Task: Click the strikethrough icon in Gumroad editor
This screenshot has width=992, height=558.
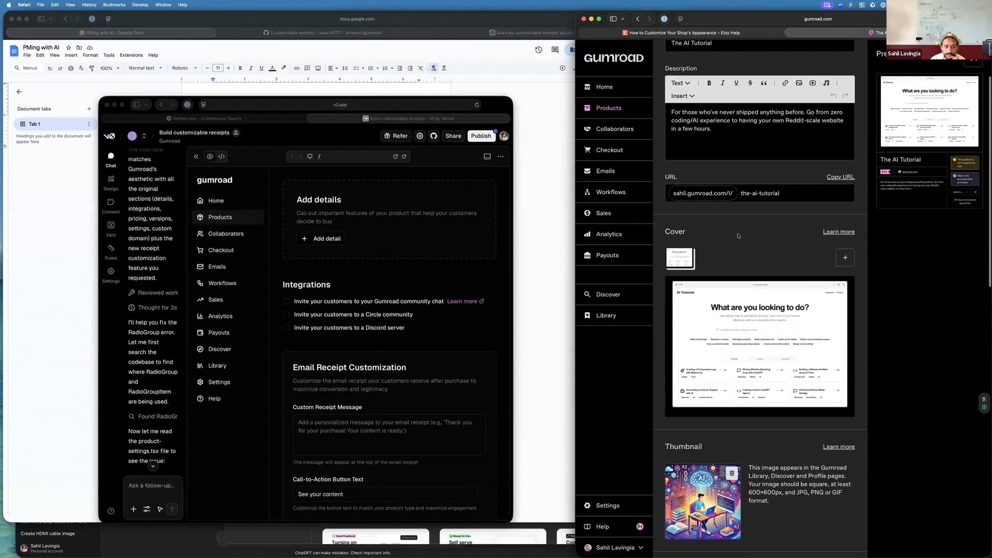Action: 750,83
